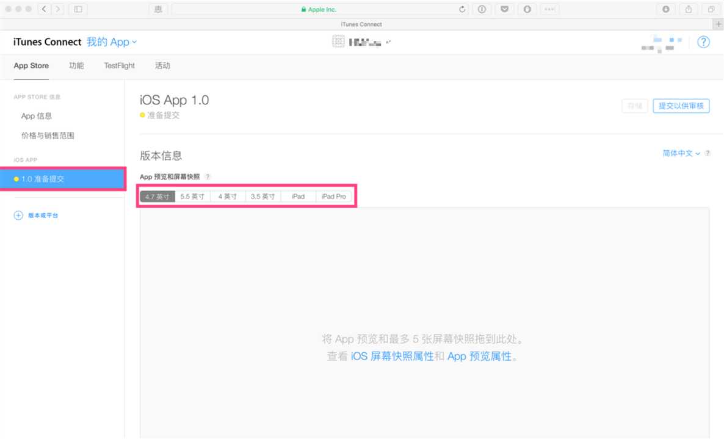Open the 活动 tab
This screenshot has width=724, height=439.
(x=162, y=65)
